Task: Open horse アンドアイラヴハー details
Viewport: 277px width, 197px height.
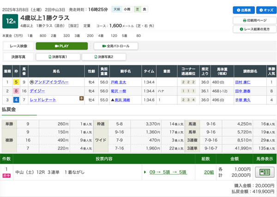Action: [51, 82]
